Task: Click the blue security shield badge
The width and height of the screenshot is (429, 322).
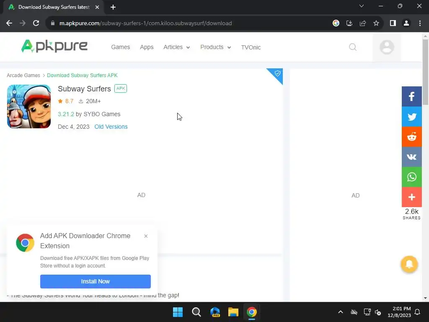Action: (x=277, y=74)
